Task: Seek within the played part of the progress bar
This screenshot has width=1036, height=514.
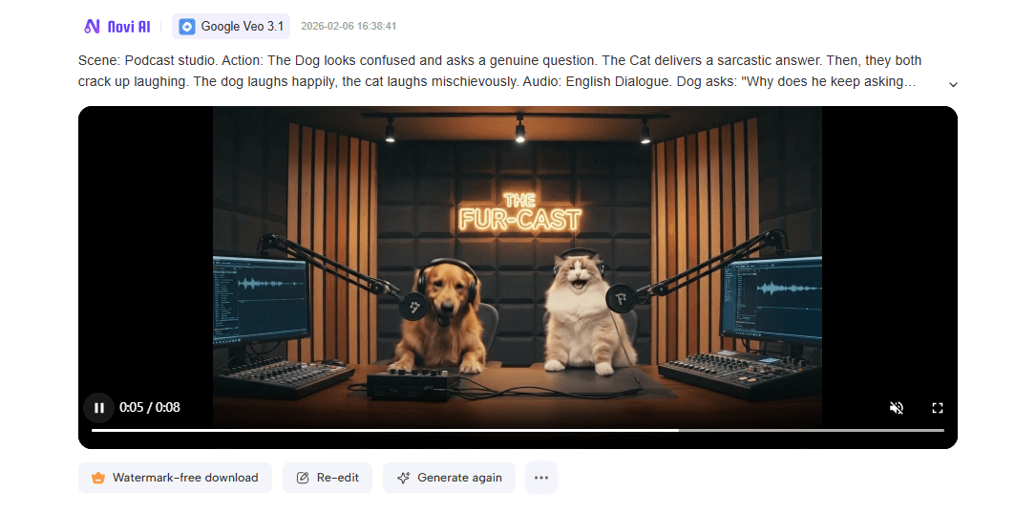Action: [x=385, y=431]
